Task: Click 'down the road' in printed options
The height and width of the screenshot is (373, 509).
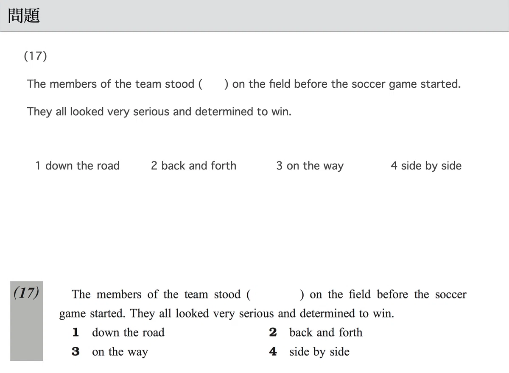Action: click(128, 332)
